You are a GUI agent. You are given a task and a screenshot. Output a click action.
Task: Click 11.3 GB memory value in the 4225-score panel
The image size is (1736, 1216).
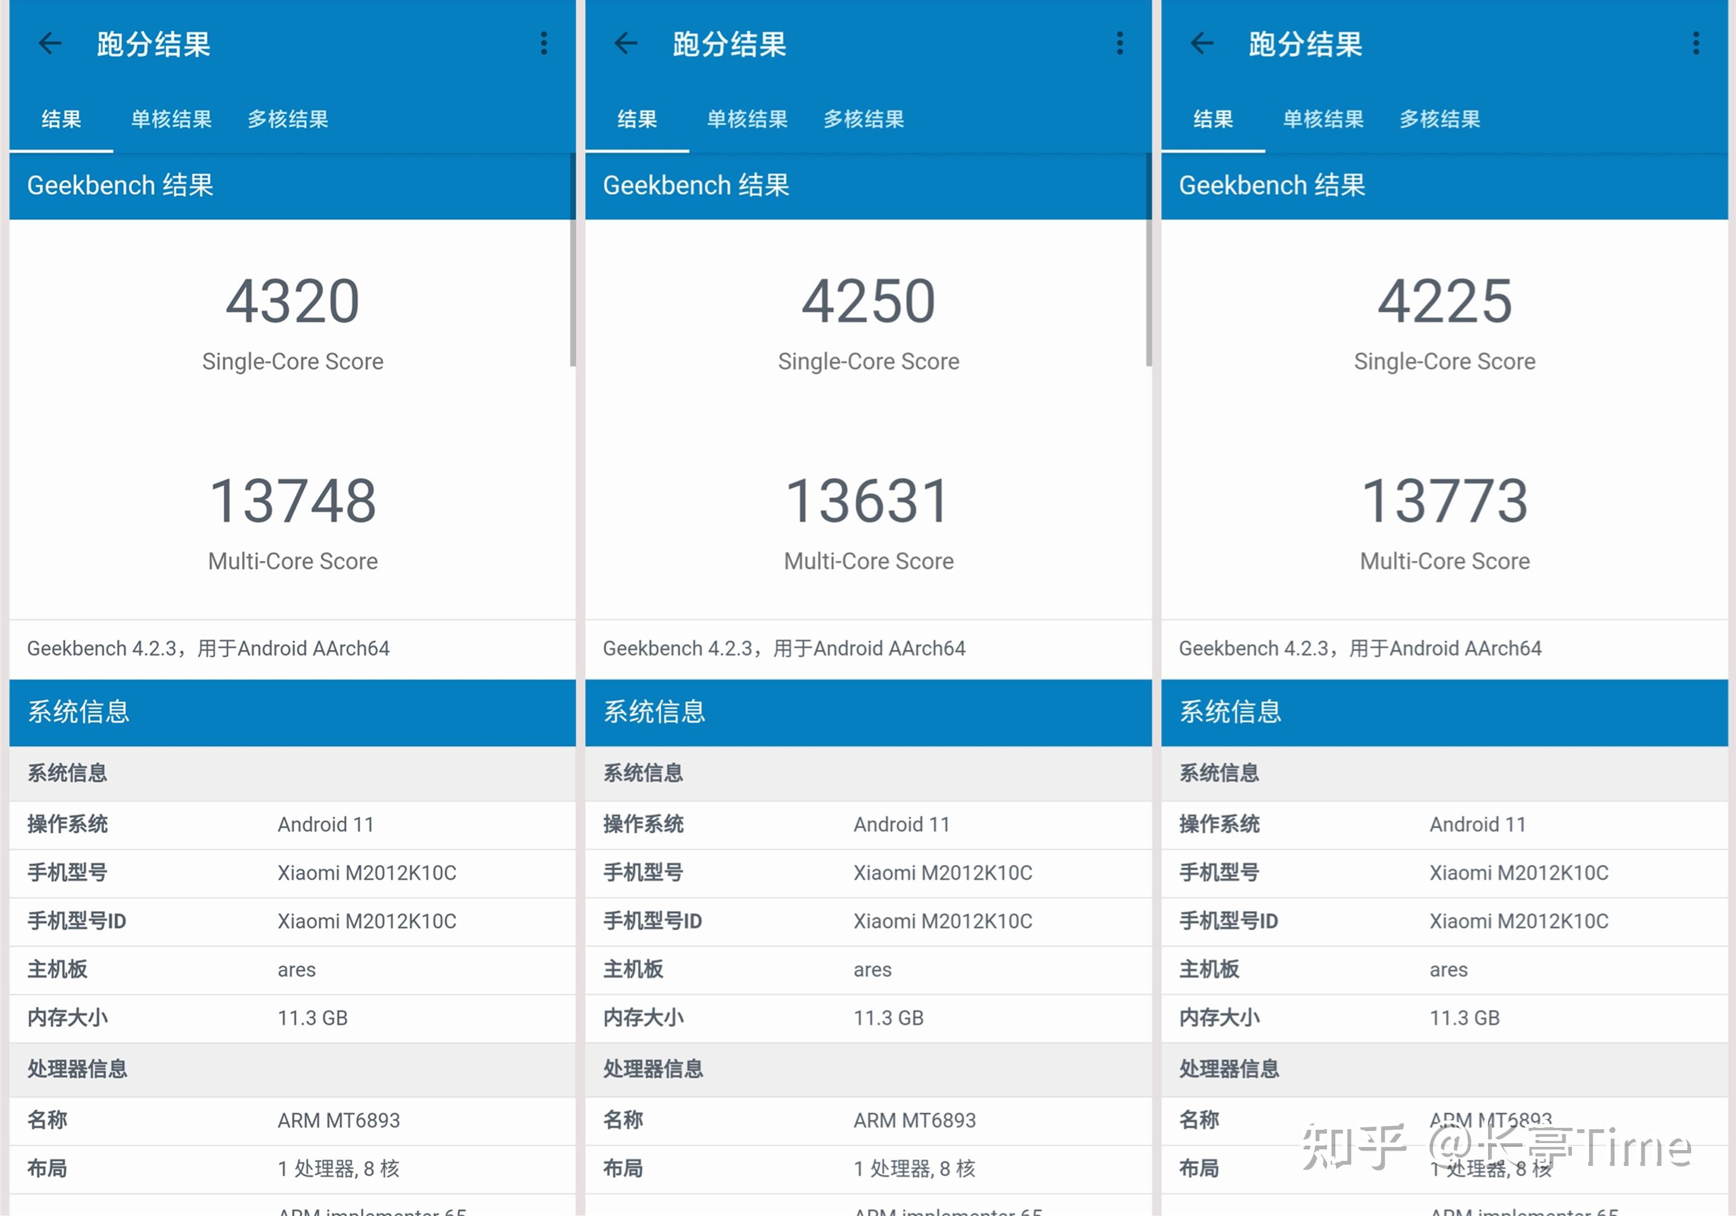pos(1465,1018)
